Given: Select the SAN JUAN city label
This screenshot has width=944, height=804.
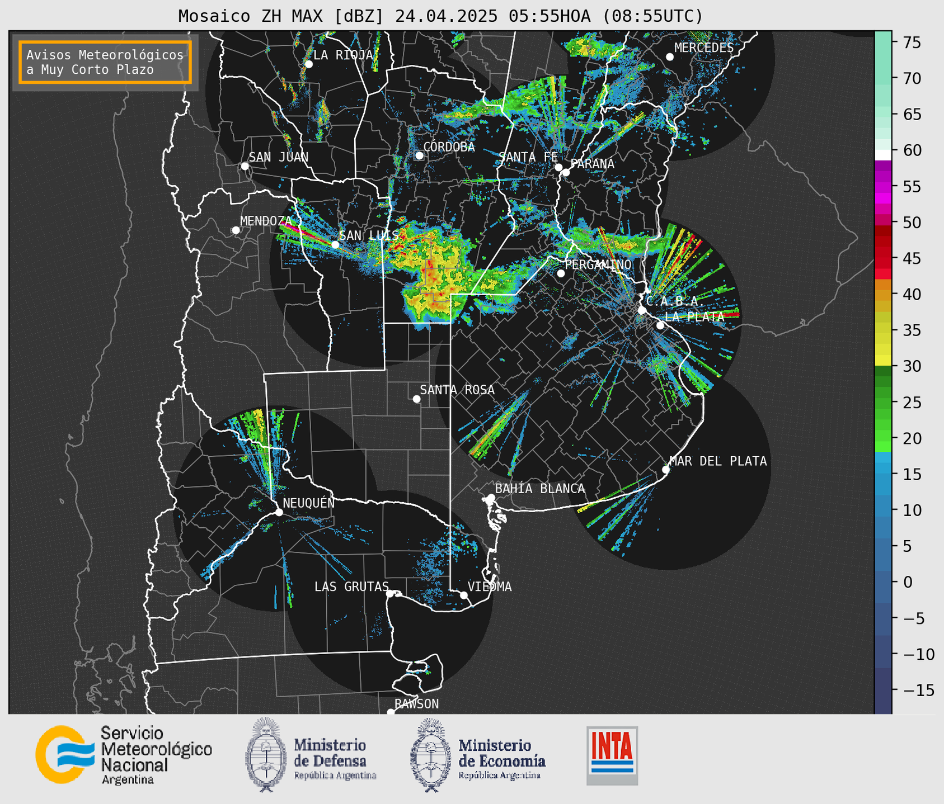Looking at the screenshot, I should (x=279, y=157).
